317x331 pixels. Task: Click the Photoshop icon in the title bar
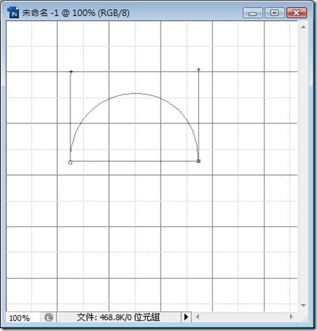tap(13, 13)
